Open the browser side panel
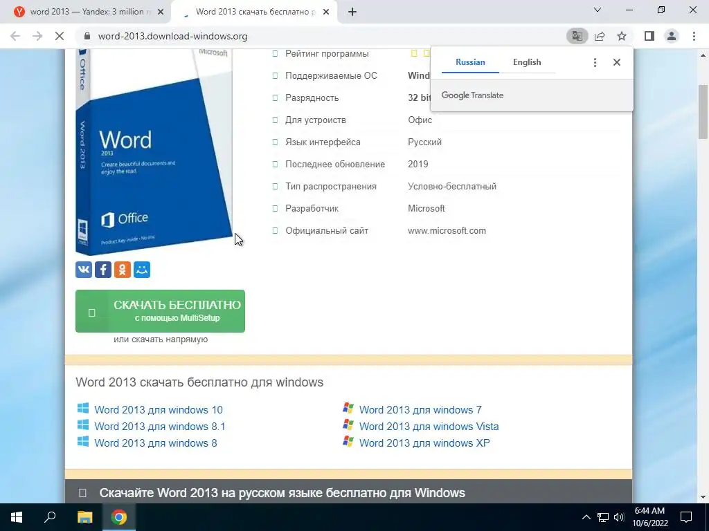 [649, 36]
